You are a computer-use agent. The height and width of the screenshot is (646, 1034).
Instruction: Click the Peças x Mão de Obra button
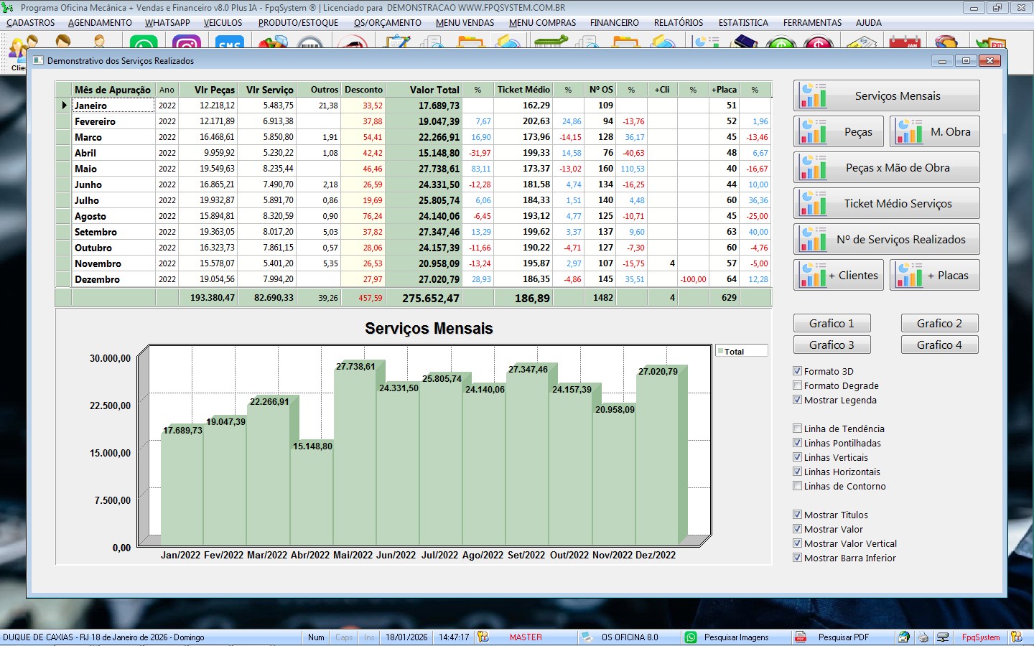click(897, 168)
